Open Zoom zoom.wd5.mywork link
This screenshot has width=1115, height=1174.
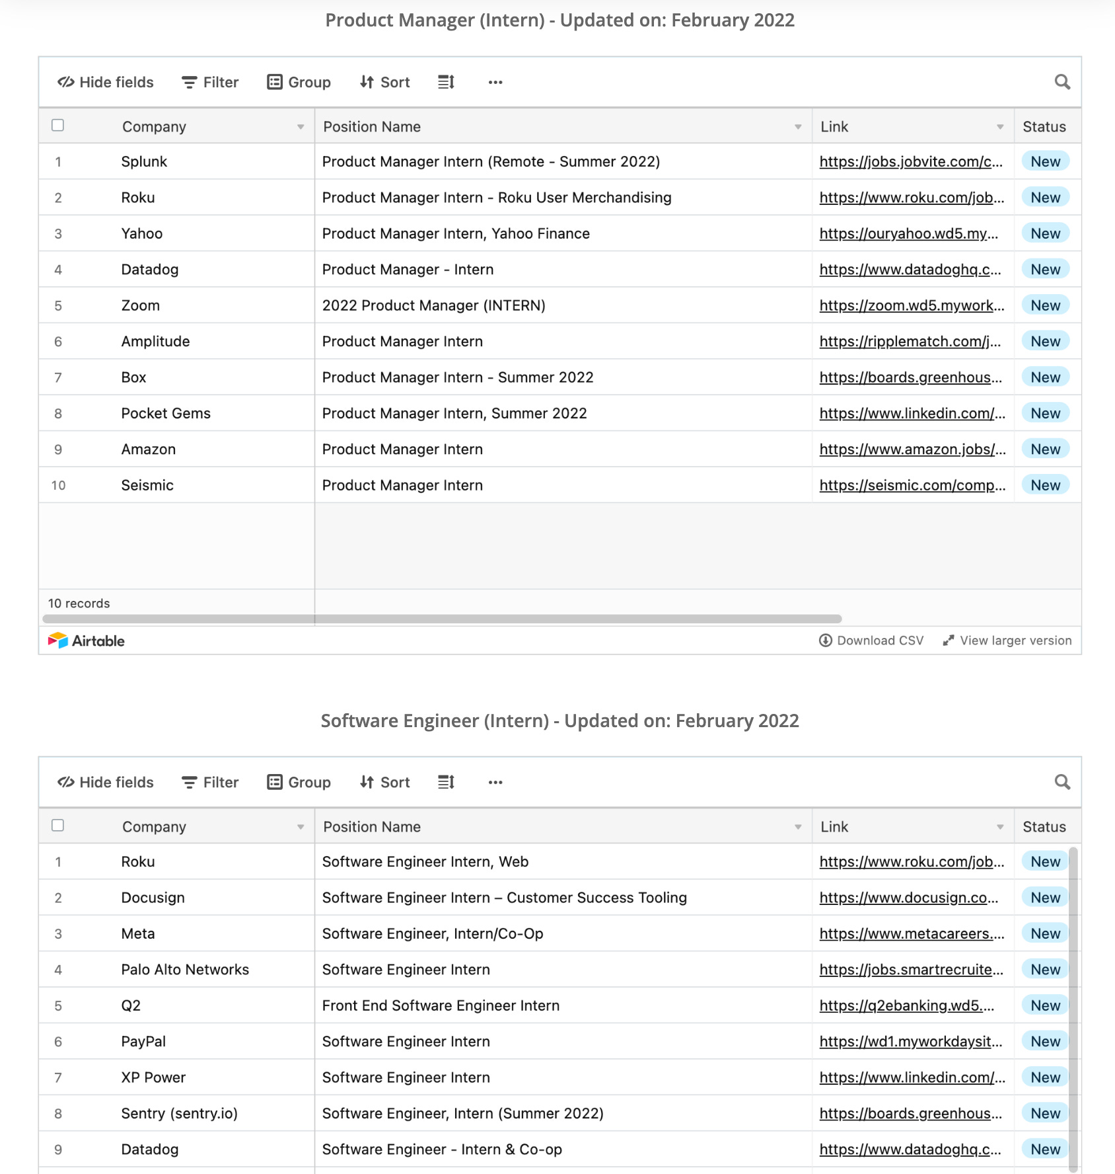tap(912, 305)
